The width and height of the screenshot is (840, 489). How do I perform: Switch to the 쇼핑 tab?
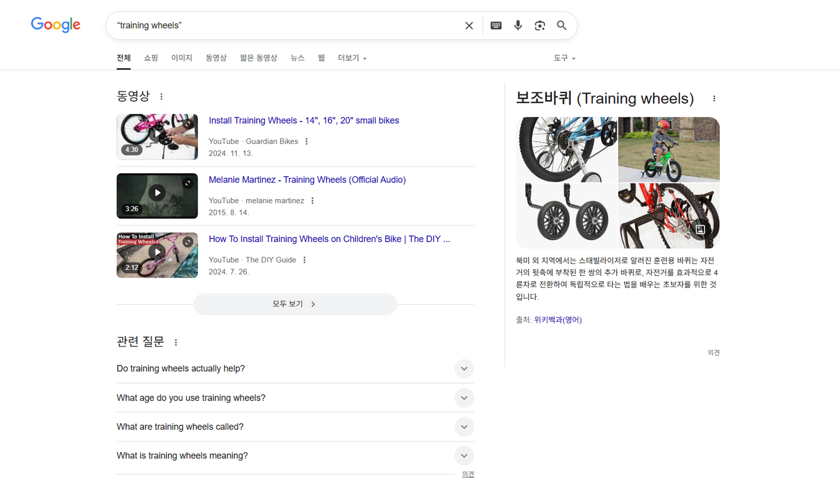(151, 58)
